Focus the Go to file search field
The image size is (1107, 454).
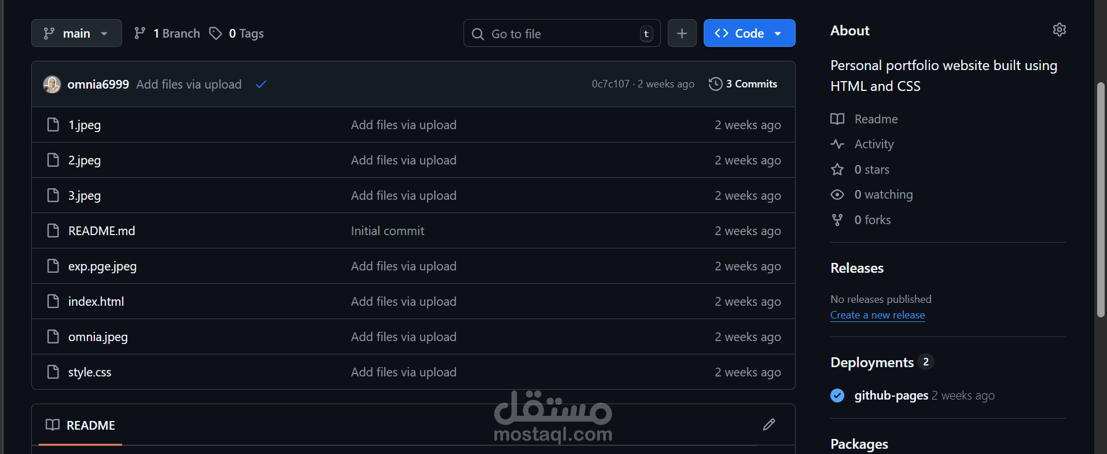(x=562, y=34)
